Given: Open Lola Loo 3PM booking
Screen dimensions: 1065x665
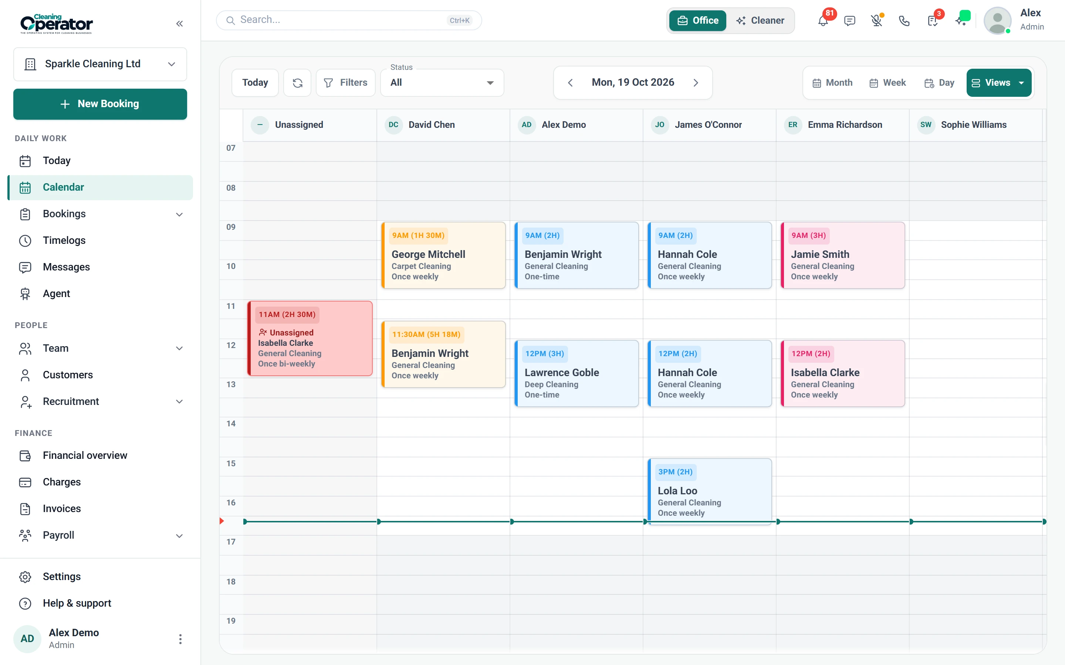Looking at the screenshot, I should (x=709, y=491).
